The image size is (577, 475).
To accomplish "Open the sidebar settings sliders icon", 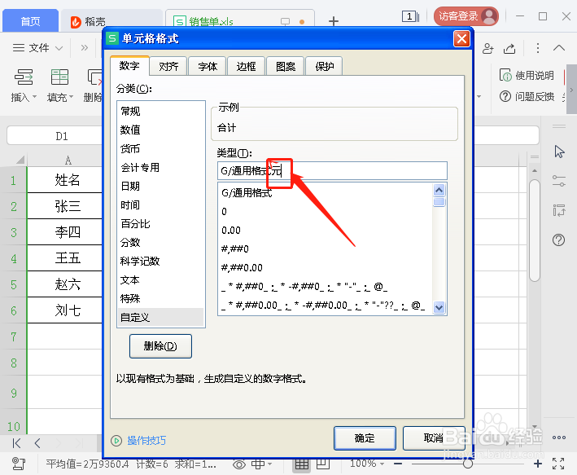I will (x=558, y=181).
